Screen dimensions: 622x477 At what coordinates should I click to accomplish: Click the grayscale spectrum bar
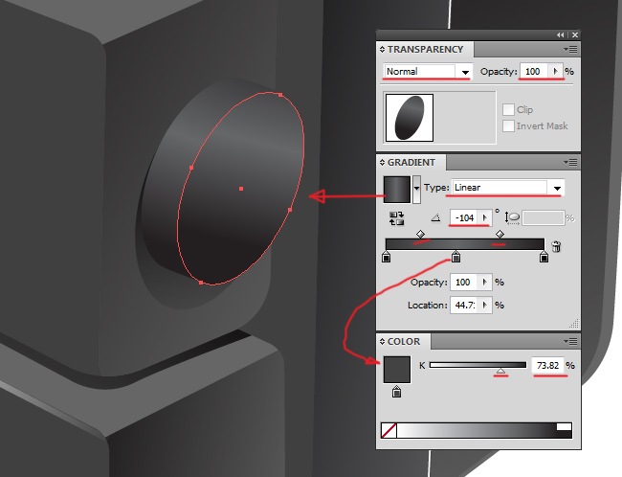pyautogui.click(x=476, y=430)
